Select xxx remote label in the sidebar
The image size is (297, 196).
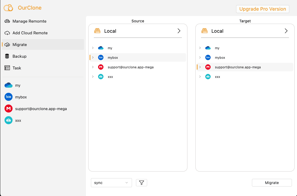coord(18,120)
